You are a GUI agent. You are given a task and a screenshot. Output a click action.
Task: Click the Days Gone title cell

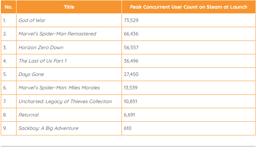(x=69, y=74)
